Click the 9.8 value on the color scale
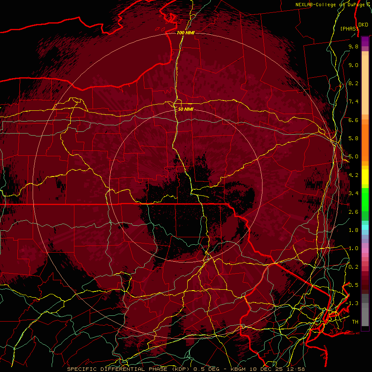The image size is (372, 372). pyautogui.click(x=353, y=46)
